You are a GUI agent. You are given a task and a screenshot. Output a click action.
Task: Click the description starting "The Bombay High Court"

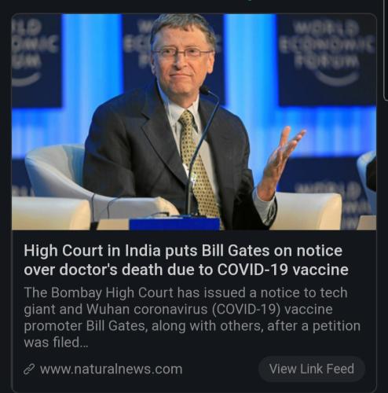point(192,318)
